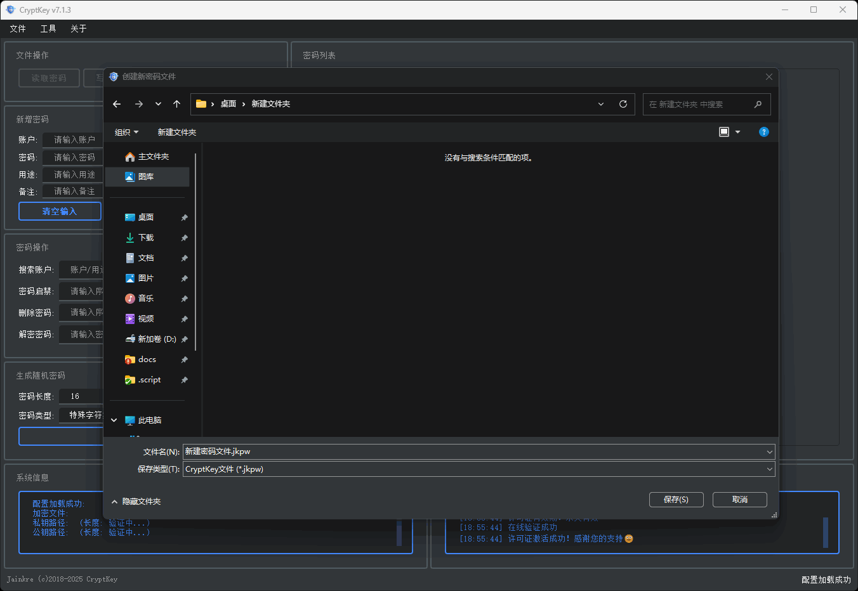This screenshot has height=591, width=858.
Task: Open the 关于 menu in CryptKey
Action: tap(79, 29)
